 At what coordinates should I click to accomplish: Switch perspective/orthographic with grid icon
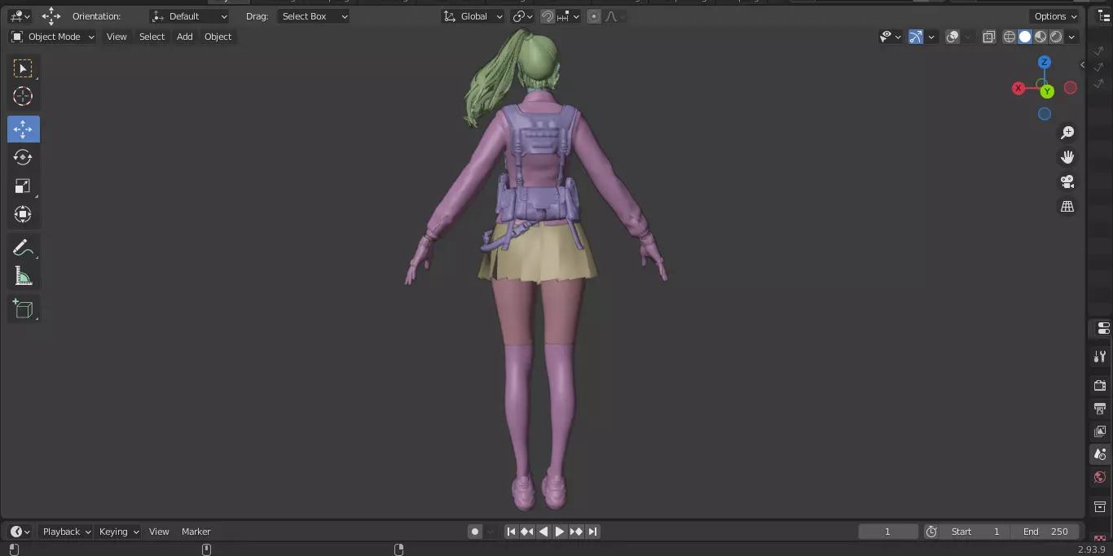point(1067,207)
